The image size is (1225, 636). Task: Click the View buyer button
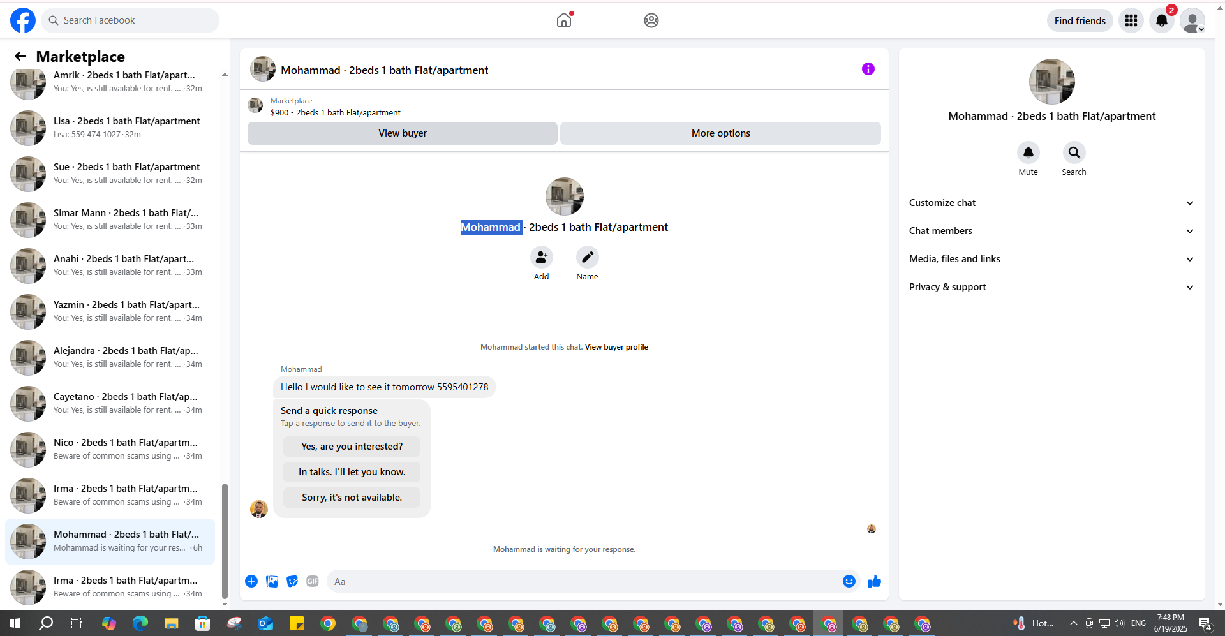[x=403, y=133]
